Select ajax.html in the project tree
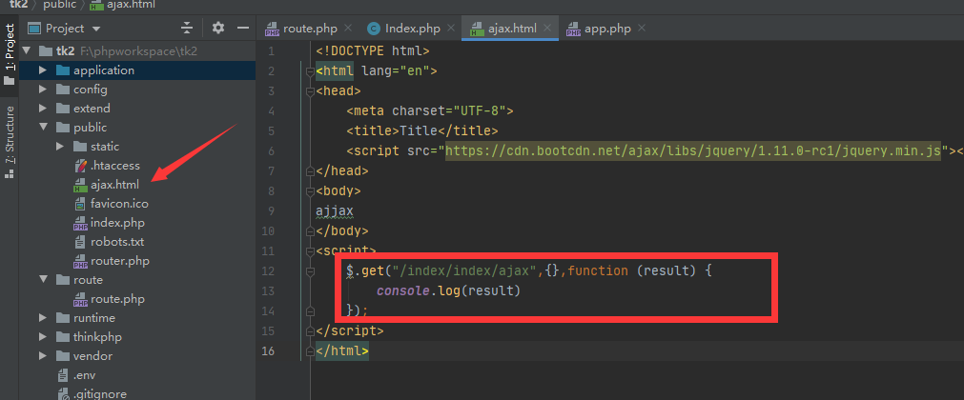This screenshot has height=400, width=964. [x=114, y=185]
